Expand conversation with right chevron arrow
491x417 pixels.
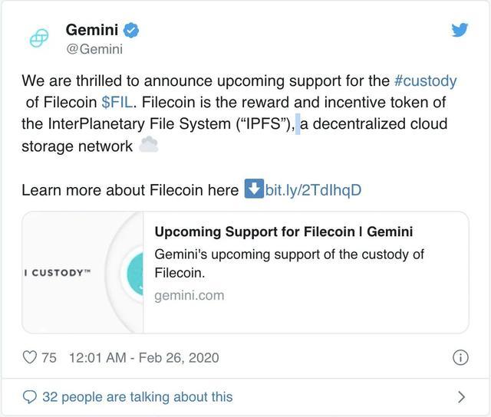(461, 396)
